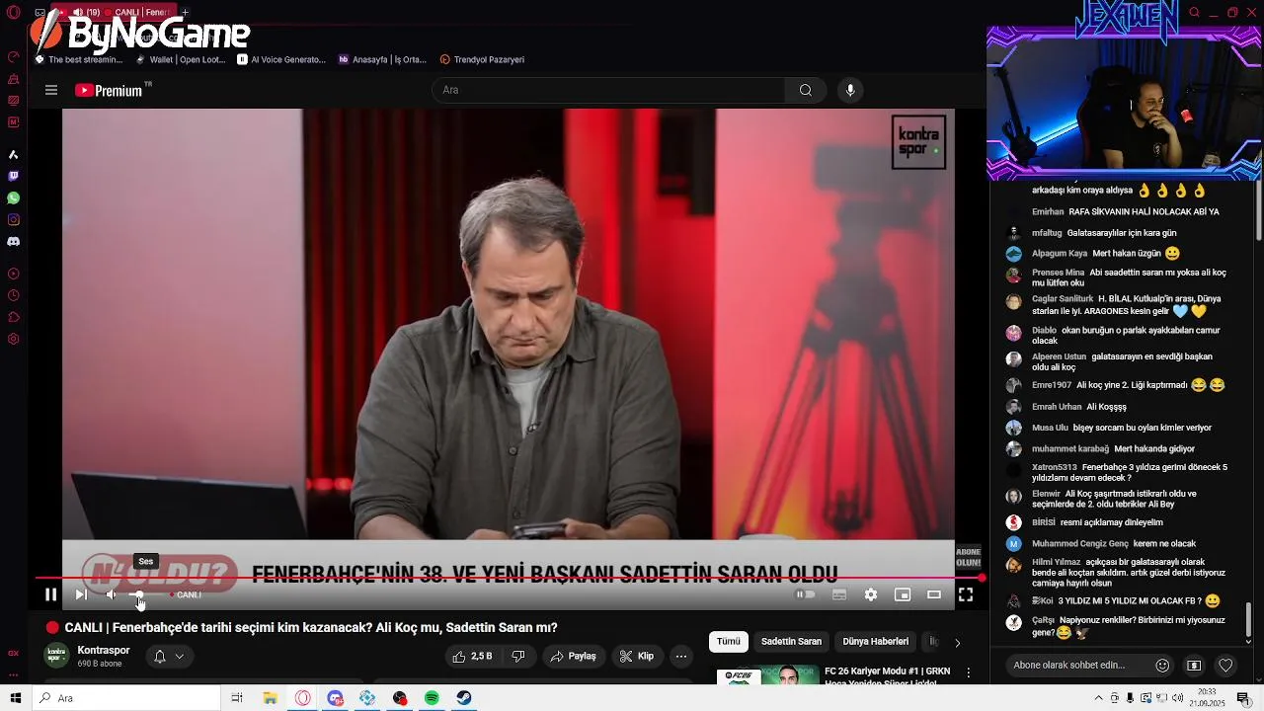
Task: Click the Klip clip button
Action: pyautogui.click(x=637, y=656)
